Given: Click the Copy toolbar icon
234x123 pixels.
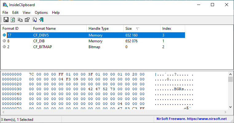Looking at the screenshot, I should (x=20, y=20).
